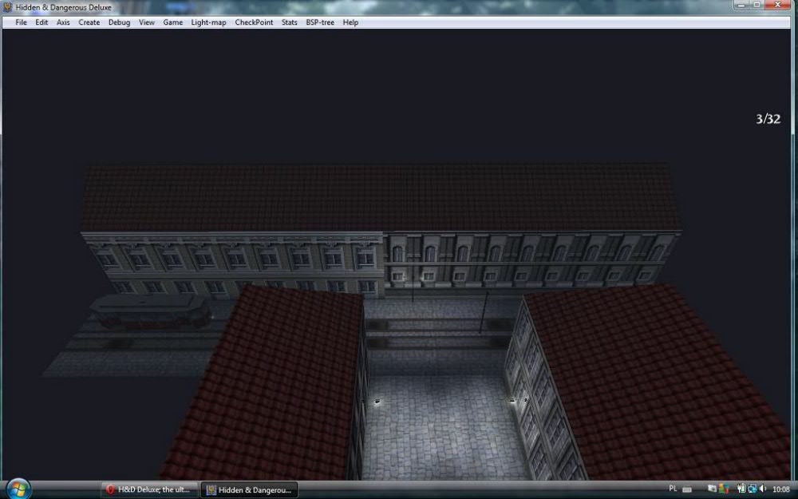Click the speaker volume tray icon
The image size is (798, 499).
[x=763, y=489]
